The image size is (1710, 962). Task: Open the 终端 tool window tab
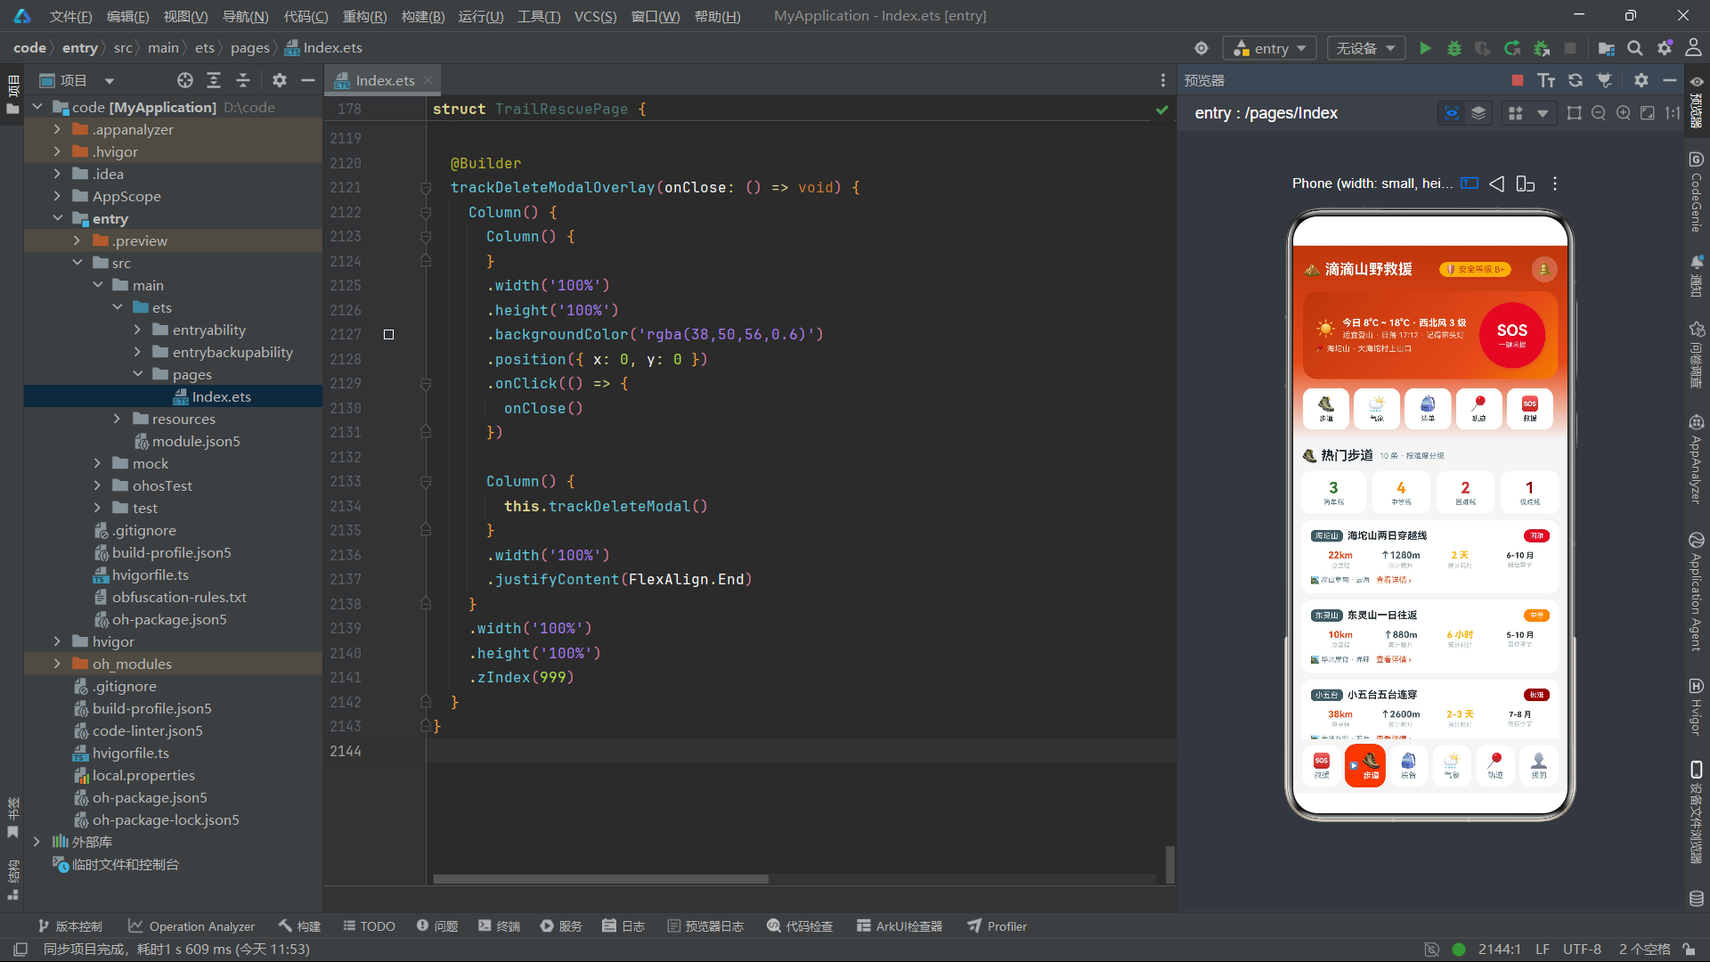499,926
